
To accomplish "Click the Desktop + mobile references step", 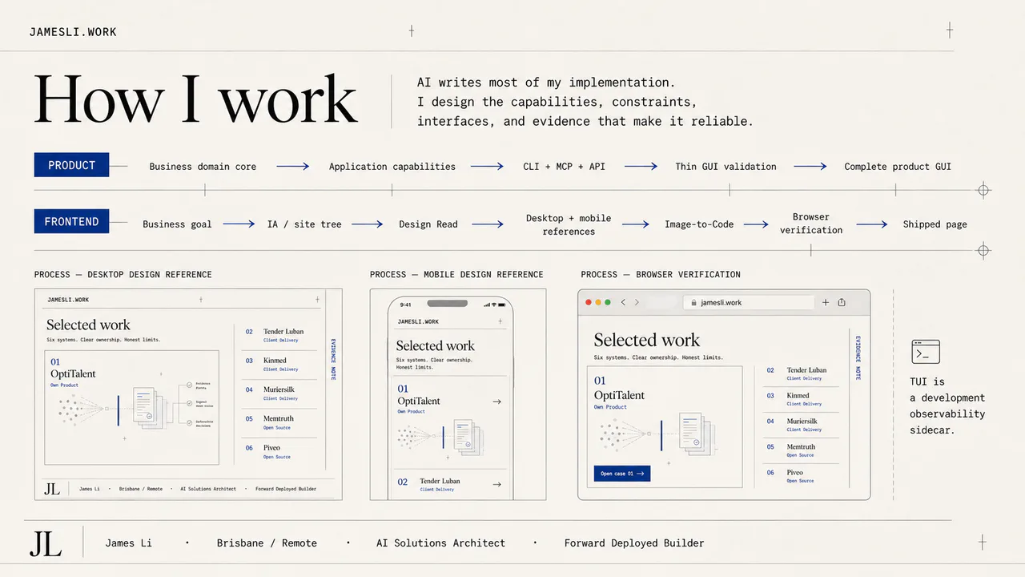I will [x=569, y=224].
